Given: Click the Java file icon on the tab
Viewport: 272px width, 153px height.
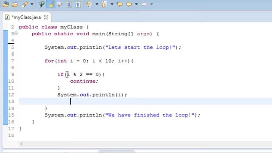Looking at the screenshot, I should [x=7, y=17].
